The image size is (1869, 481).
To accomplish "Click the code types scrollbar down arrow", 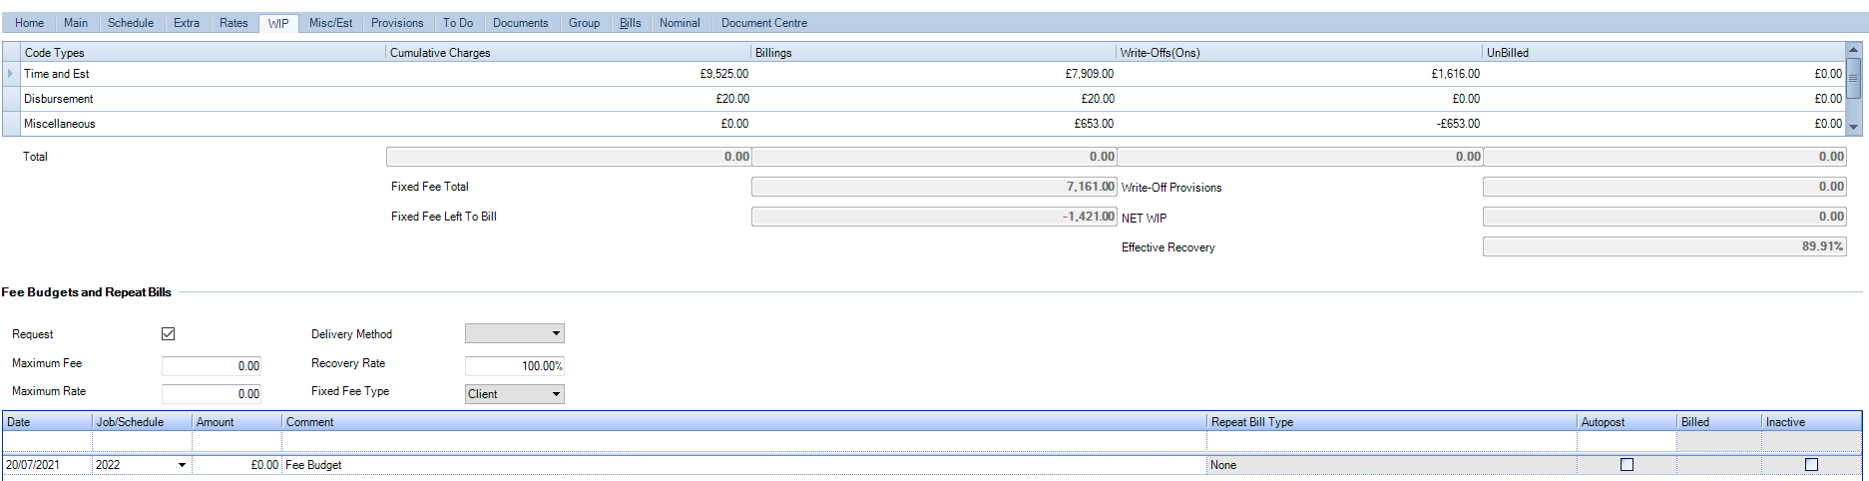I will tap(1854, 128).
